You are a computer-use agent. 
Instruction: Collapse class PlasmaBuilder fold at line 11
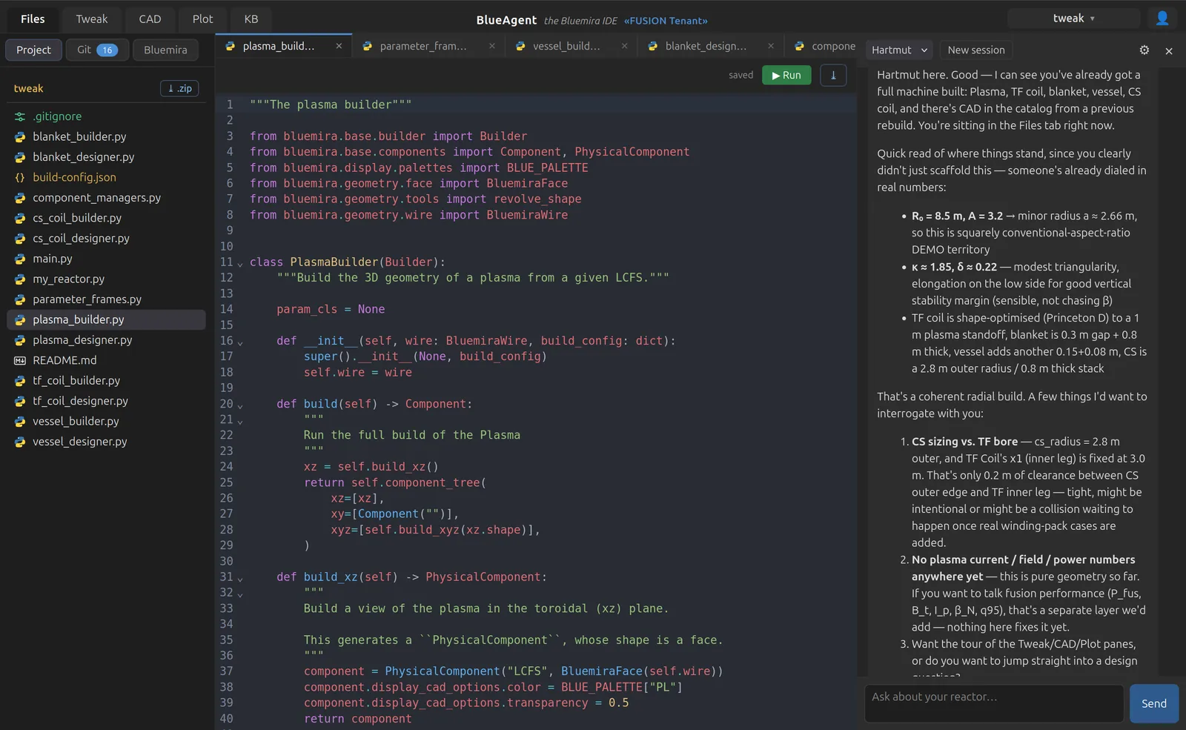[239, 263]
